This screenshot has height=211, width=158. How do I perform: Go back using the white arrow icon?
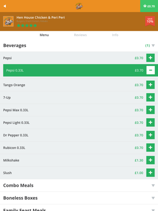click(5, 6)
